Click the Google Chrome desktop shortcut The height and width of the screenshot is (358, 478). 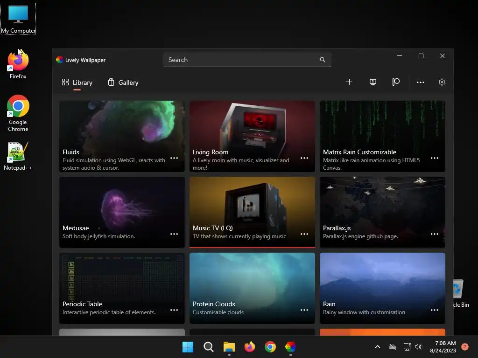(18, 113)
